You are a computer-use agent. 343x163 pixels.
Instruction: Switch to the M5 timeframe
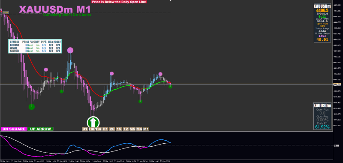click(x=132, y=129)
